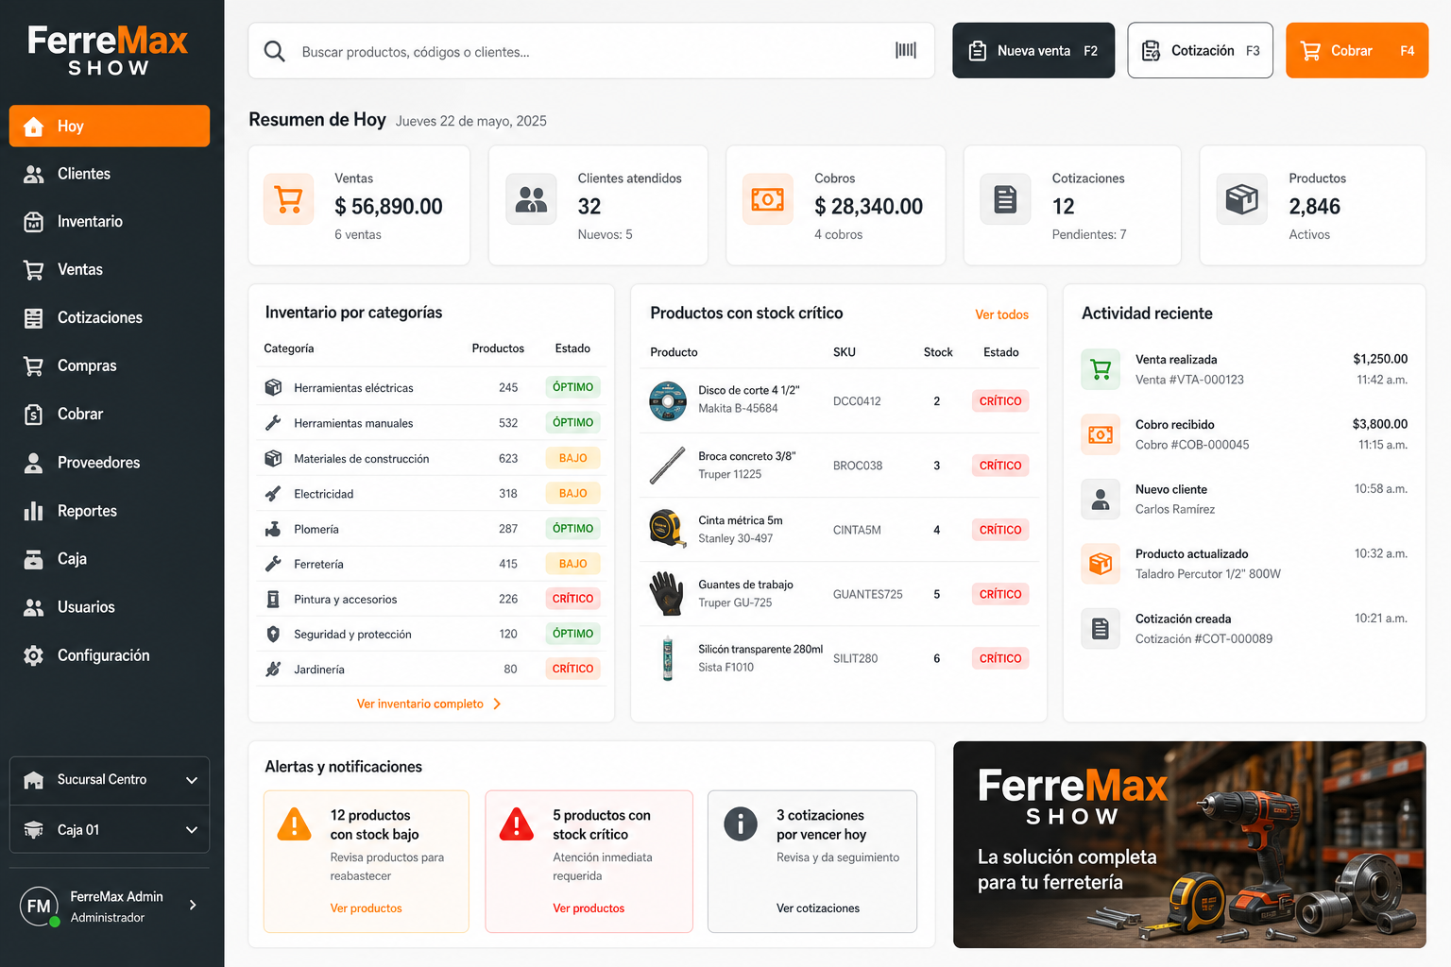Click the Producto actualizado box icon
This screenshot has width=1451, height=967.
pos(1101,564)
